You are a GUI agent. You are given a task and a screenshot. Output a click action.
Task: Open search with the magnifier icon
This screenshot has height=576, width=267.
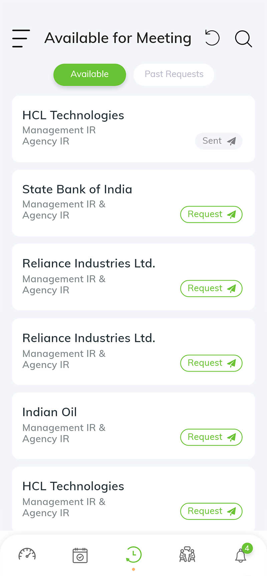(x=243, y=39)
